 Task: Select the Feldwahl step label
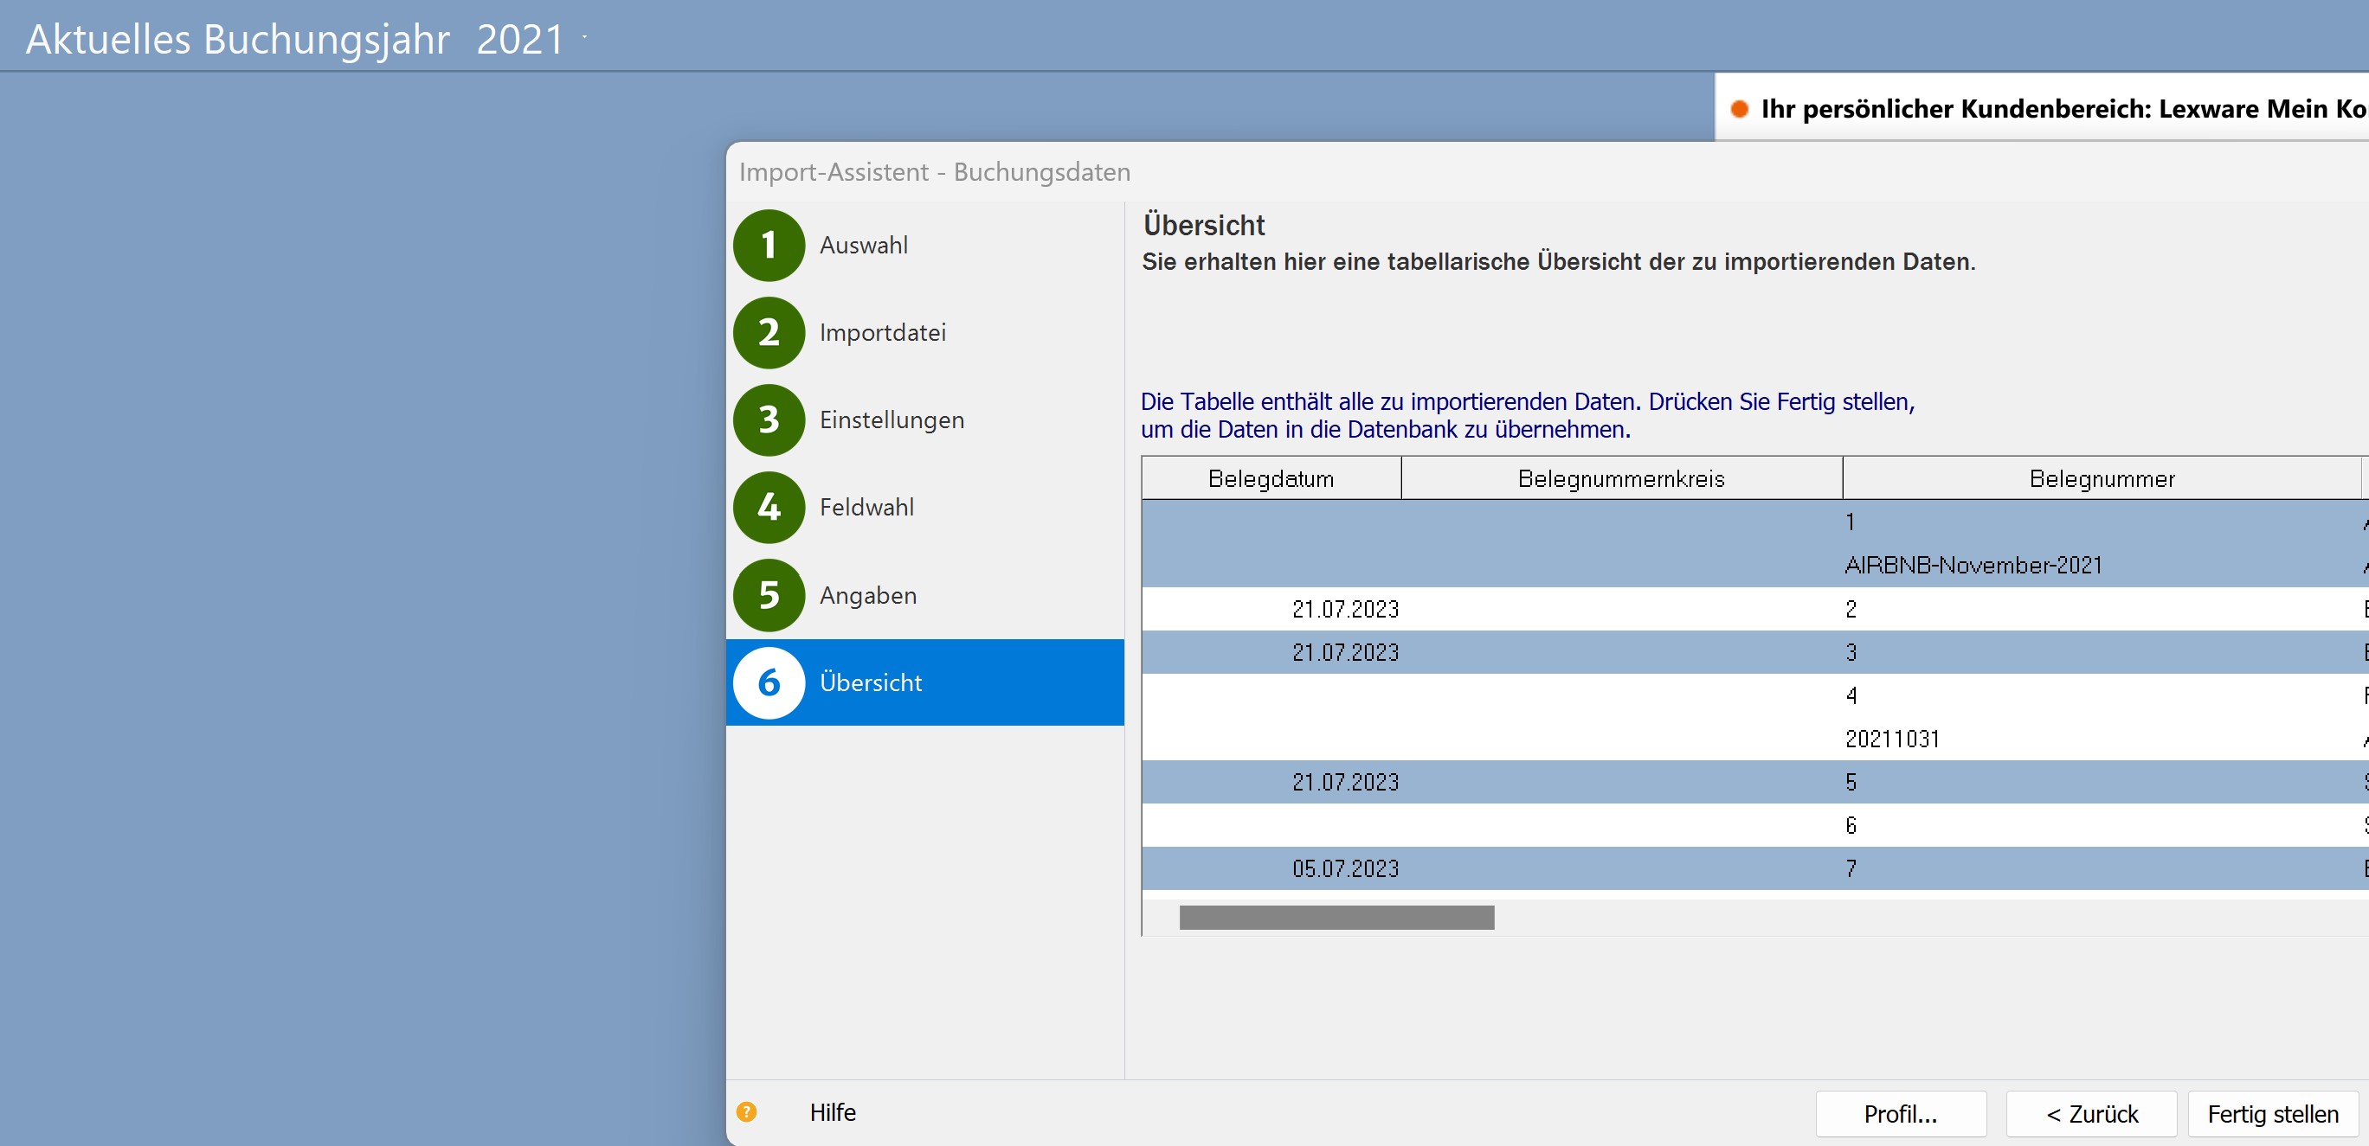[866, 508]
